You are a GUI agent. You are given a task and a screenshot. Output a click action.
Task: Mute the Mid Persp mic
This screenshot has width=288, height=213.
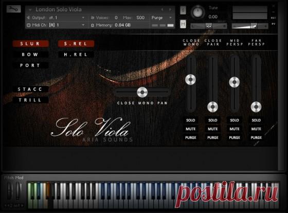coord(235,129)
